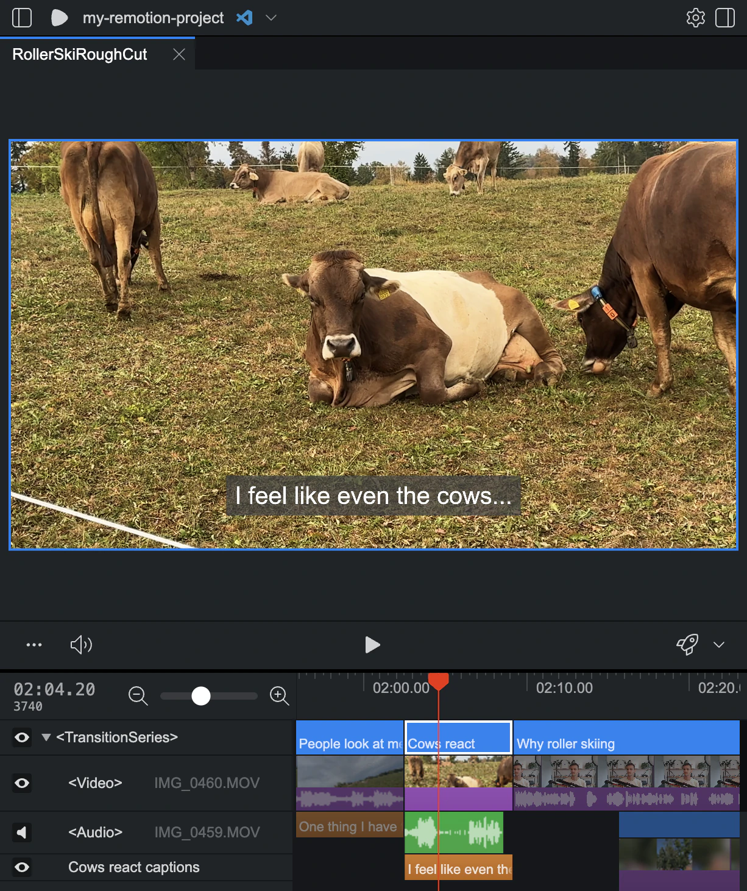Click the talking-head video thumbnails strip
This screenshot has height=891, width=747.
[x=626, y=772]
